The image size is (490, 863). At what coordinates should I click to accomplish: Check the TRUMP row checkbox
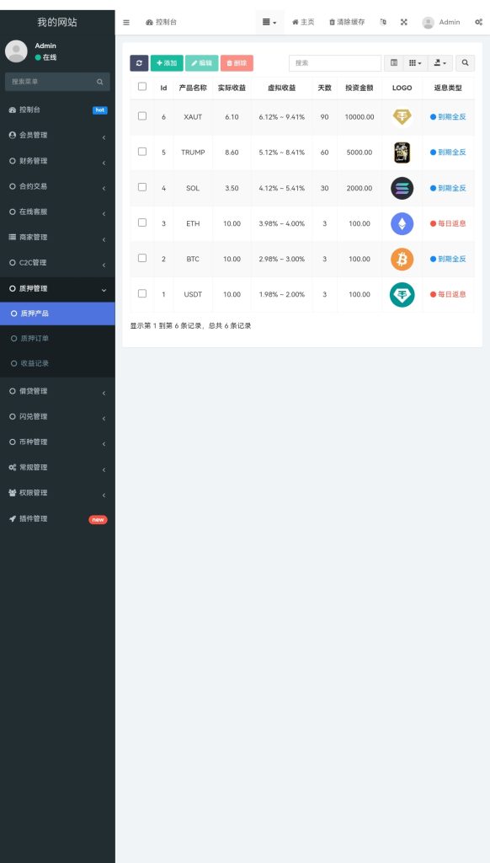pos(142,152)
